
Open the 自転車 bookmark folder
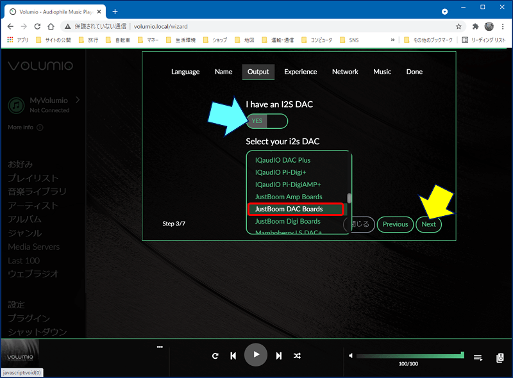tap(118, 40)
